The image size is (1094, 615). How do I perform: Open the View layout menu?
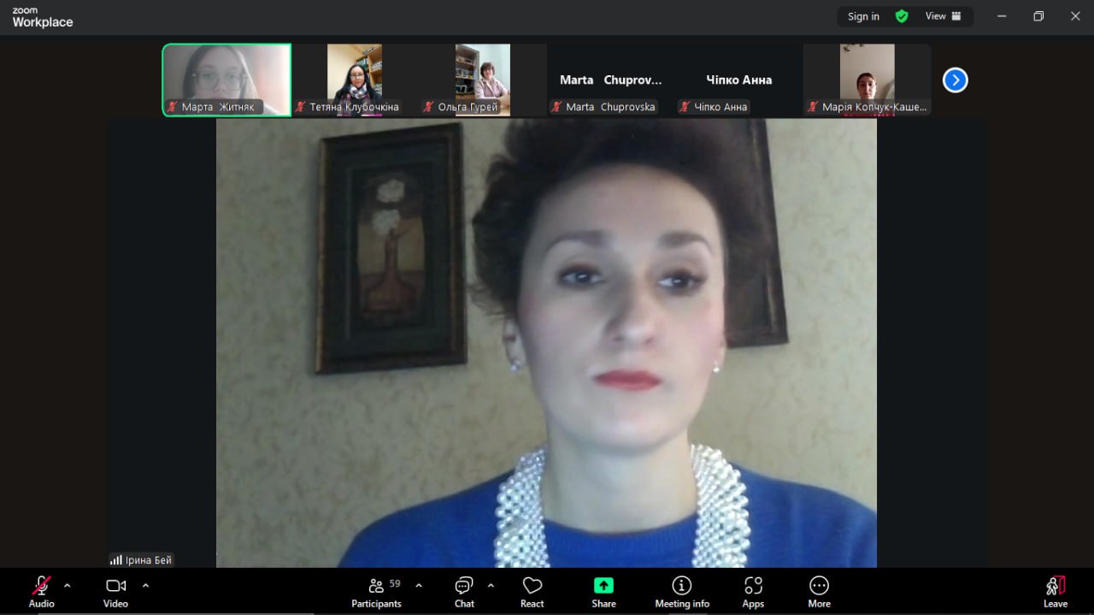click(943, 16)
